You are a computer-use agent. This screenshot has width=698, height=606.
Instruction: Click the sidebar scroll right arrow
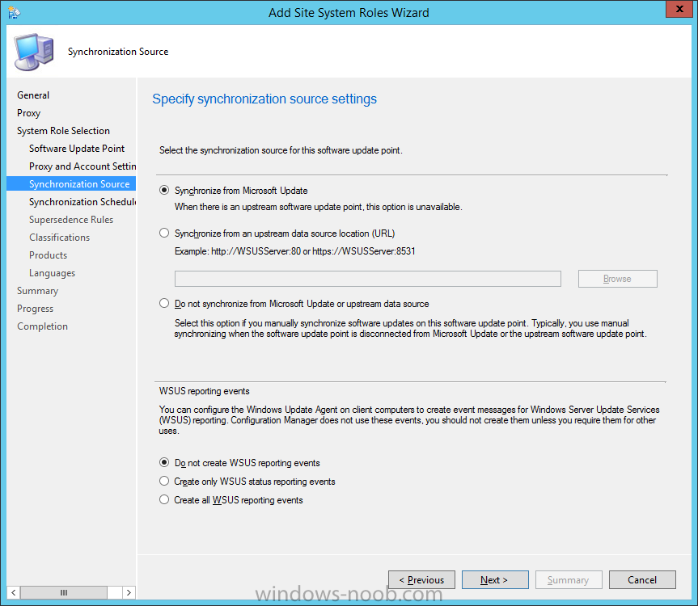129,592
